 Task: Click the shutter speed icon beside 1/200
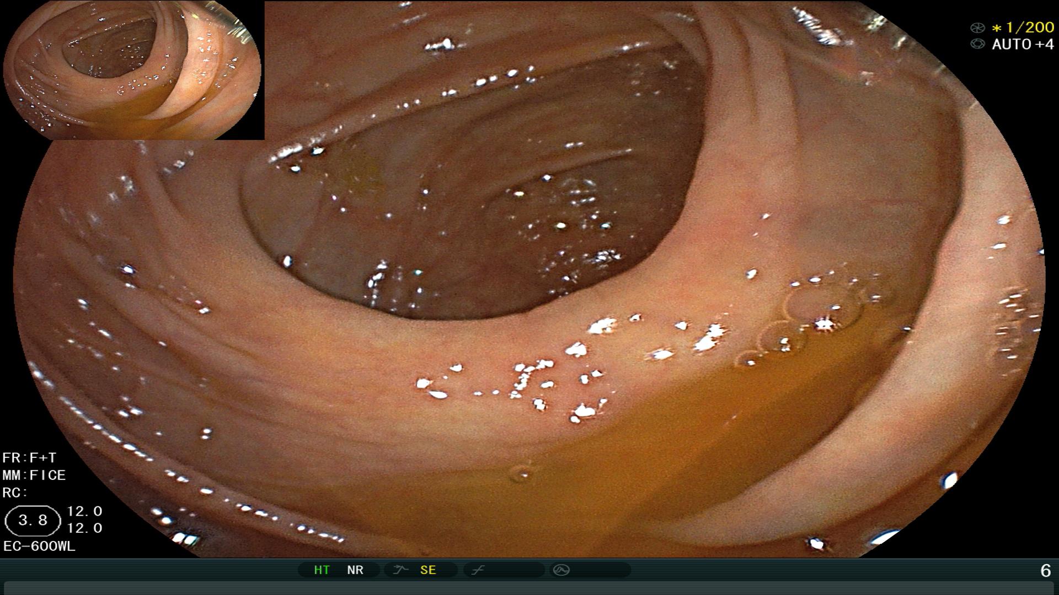click(x=977, y=28)
